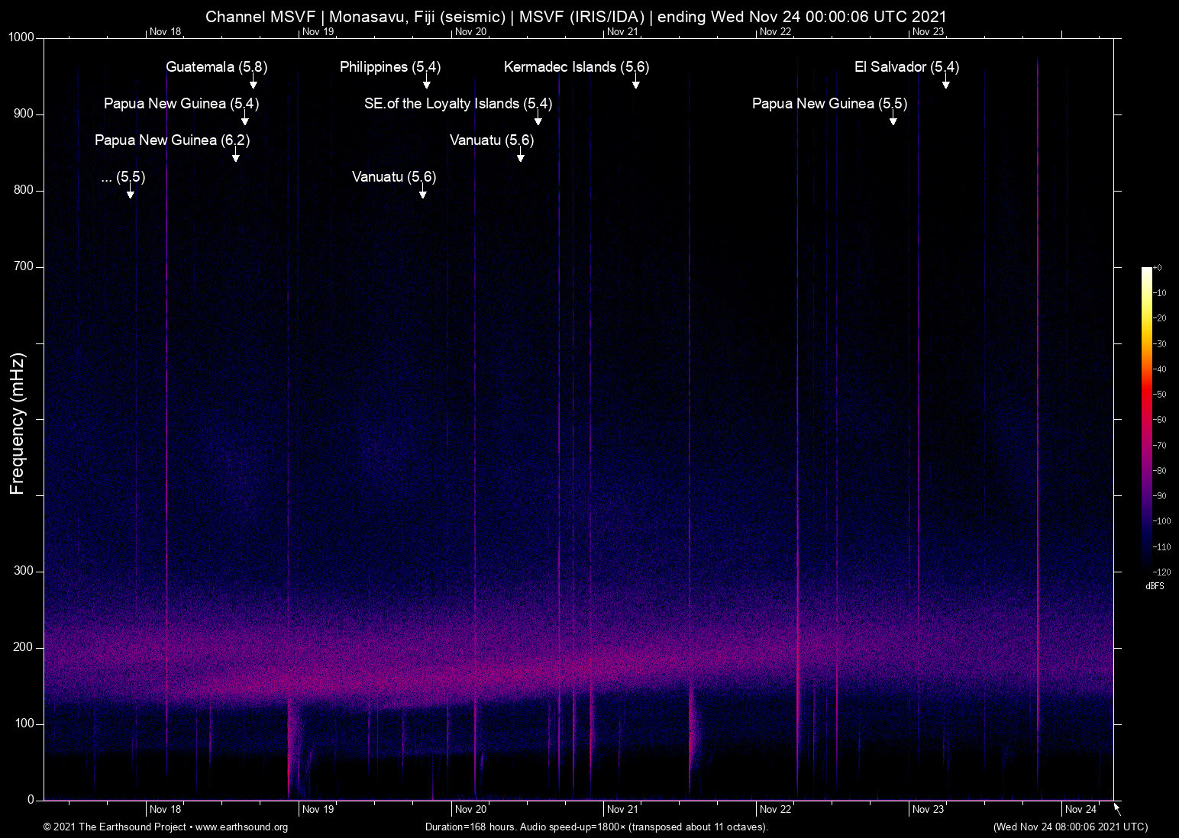
Task: Select the El Salvador (5.4) earthquake label
Action: (907, 67)
